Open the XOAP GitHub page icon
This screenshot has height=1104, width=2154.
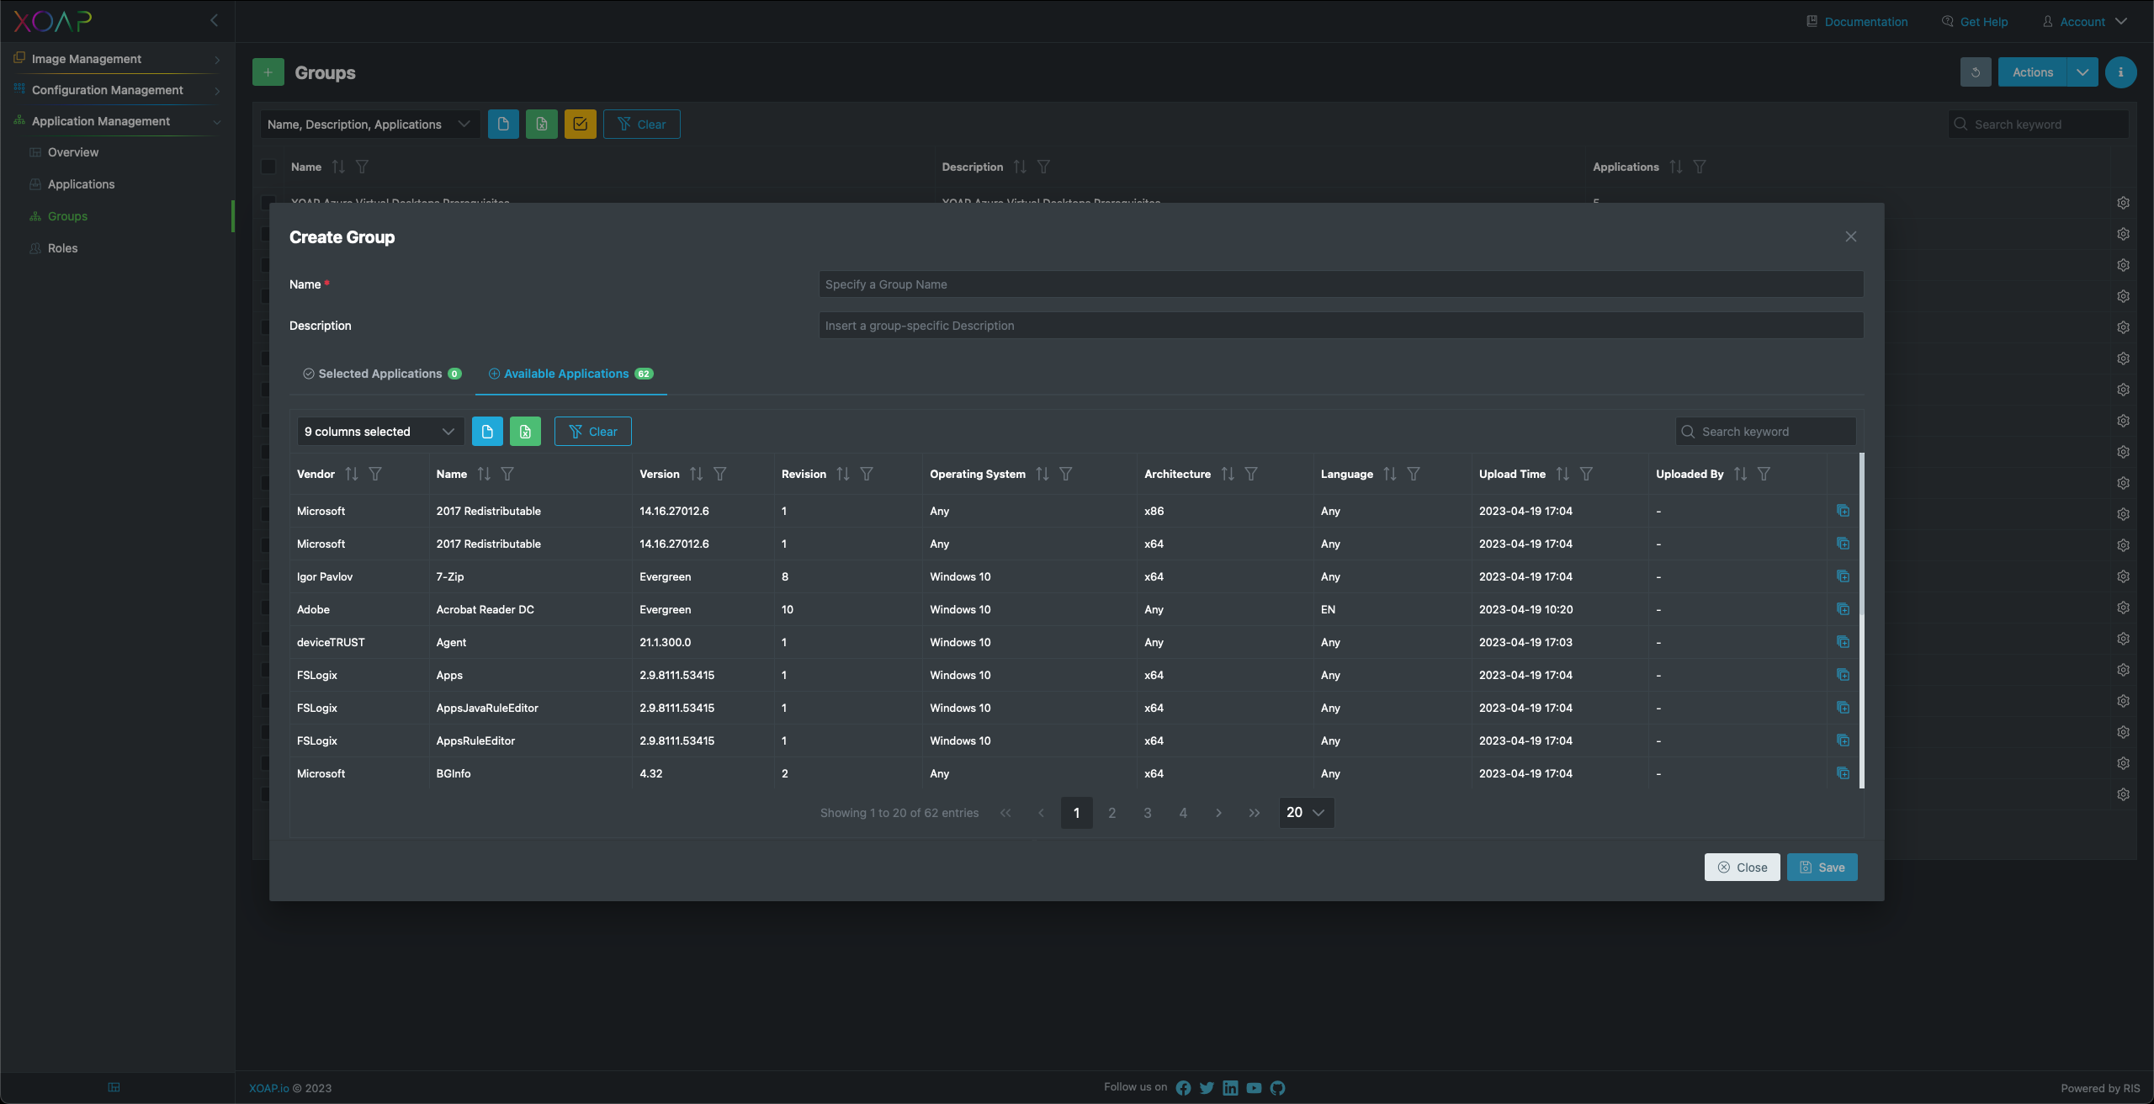1277,1088
